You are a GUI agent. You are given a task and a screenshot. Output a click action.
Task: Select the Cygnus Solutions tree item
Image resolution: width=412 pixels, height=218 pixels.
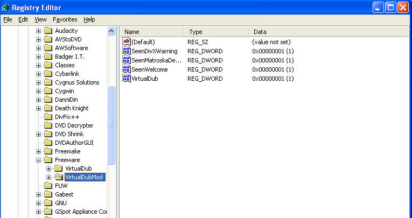coord(77,82)
